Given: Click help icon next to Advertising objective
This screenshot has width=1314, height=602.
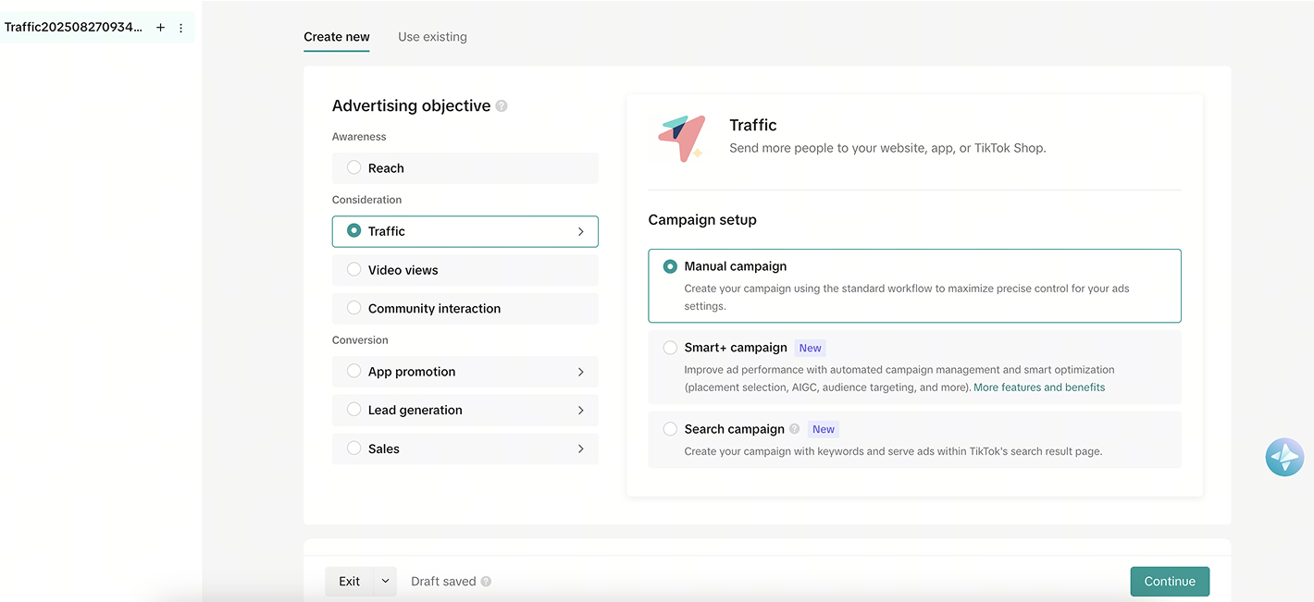Looking at the screenshot, I should pyautogui.click(x=502, y=106).
